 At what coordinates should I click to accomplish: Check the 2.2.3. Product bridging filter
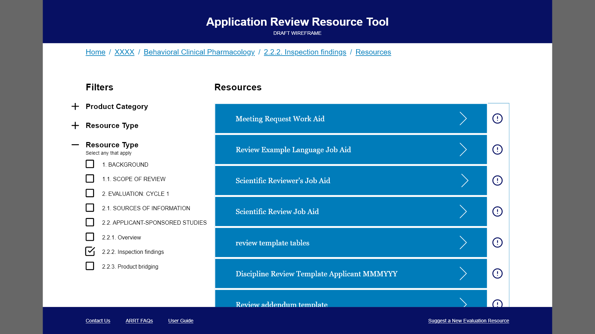pyautogui.click(x=90, y=266)
